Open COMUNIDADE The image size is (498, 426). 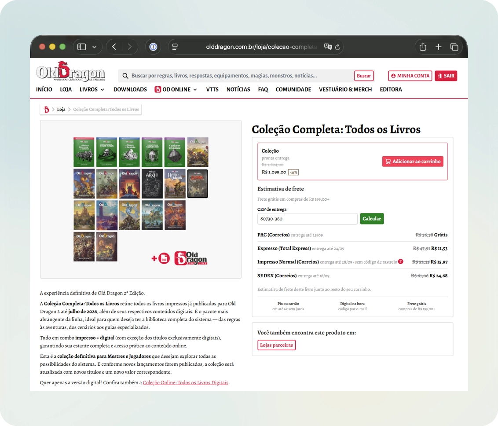coord(293,90)
